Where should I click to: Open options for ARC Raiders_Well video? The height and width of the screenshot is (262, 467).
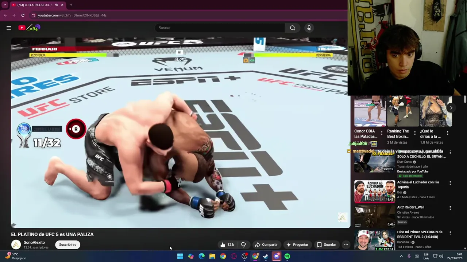(450, 208)
